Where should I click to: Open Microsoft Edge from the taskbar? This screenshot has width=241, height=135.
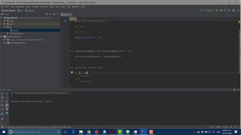(73, 132)
